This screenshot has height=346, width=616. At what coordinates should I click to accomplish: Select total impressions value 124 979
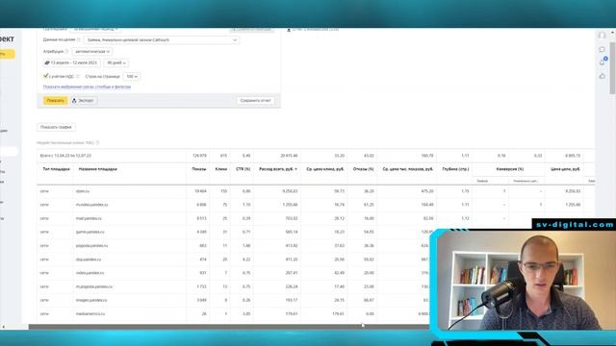199,156
